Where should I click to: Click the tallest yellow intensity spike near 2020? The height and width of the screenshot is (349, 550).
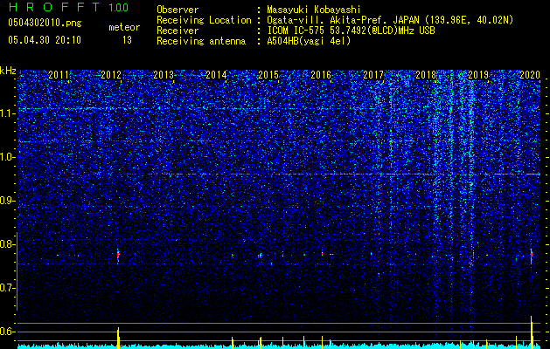tap(532, 332)
